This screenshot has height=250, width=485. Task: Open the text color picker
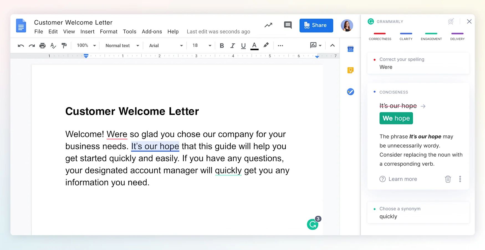[254, 46]
